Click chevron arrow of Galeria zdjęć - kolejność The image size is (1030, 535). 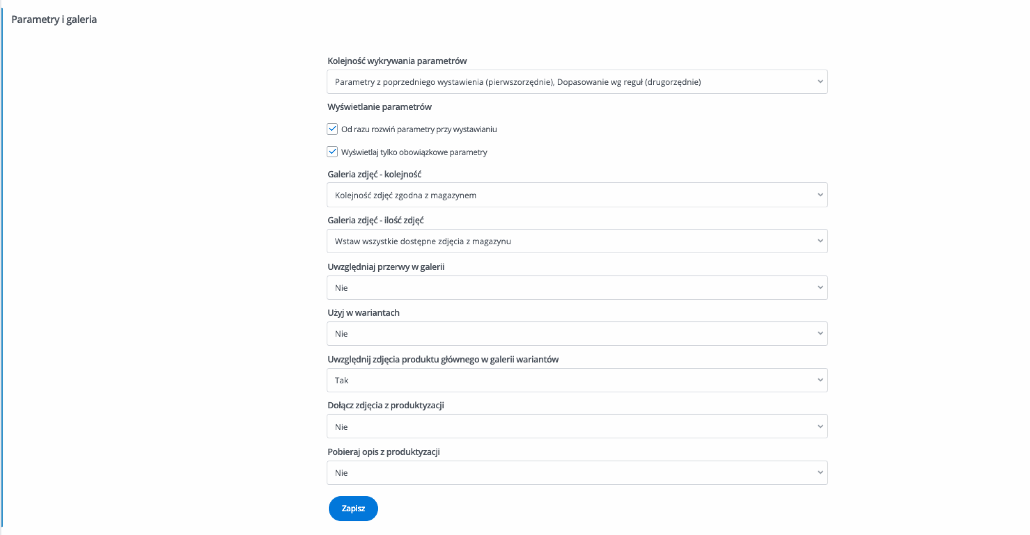click(820, 195)
